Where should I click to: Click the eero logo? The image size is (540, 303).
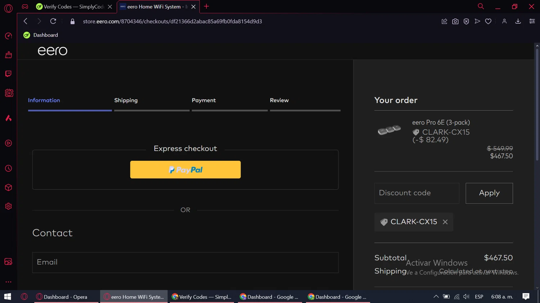pyautogui.click(x=53, y=51)
